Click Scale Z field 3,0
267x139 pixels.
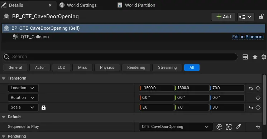[x=227, y=107]
